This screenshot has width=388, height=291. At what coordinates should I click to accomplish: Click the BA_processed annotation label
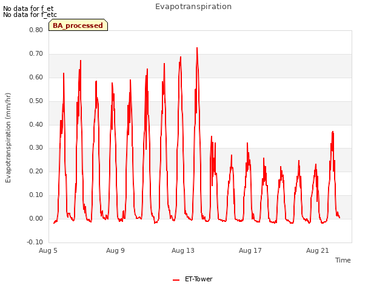point(78,25)
